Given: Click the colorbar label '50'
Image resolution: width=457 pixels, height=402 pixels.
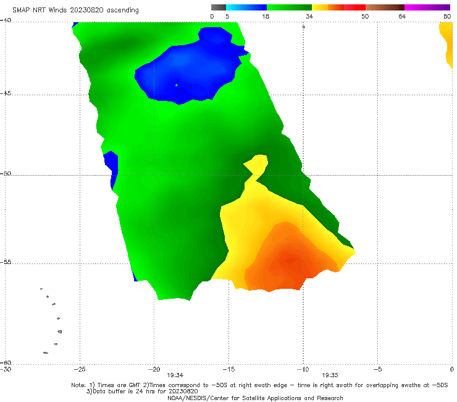Looking at the screenshot, I should (x=365, y=16).
